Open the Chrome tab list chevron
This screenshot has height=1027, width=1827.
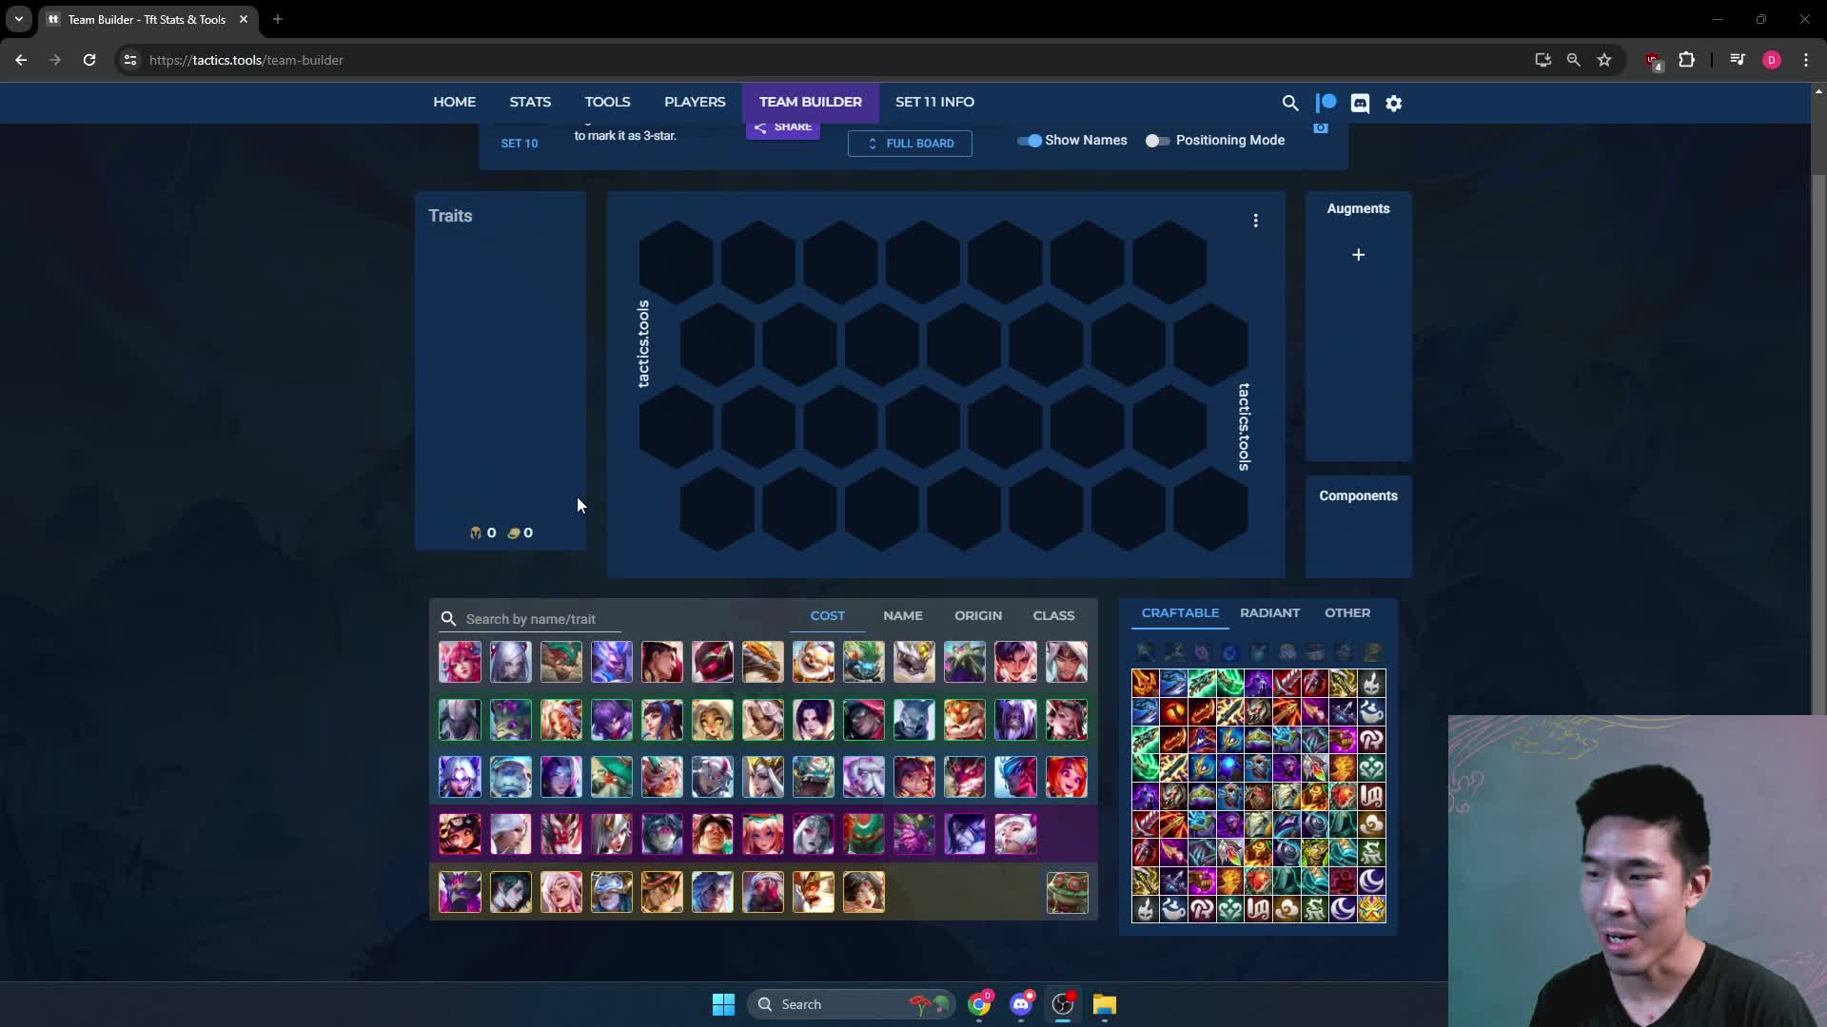point(19,19)
